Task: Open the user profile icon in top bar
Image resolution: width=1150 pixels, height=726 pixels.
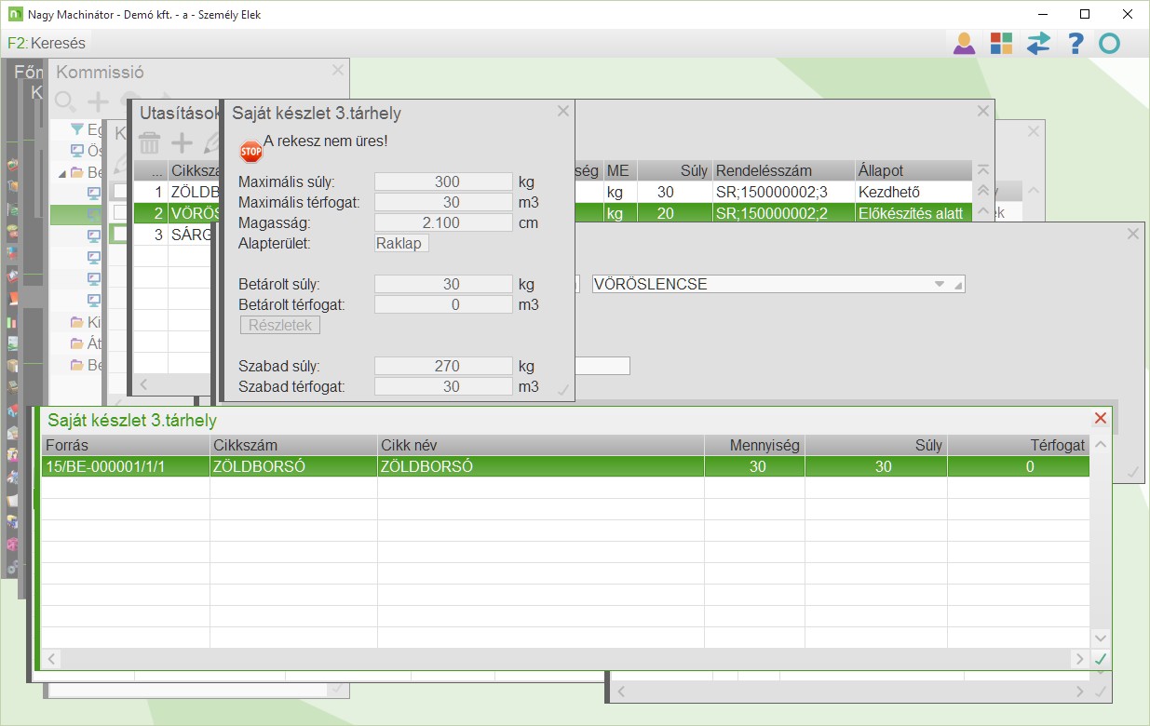Action: click(964, 43)
